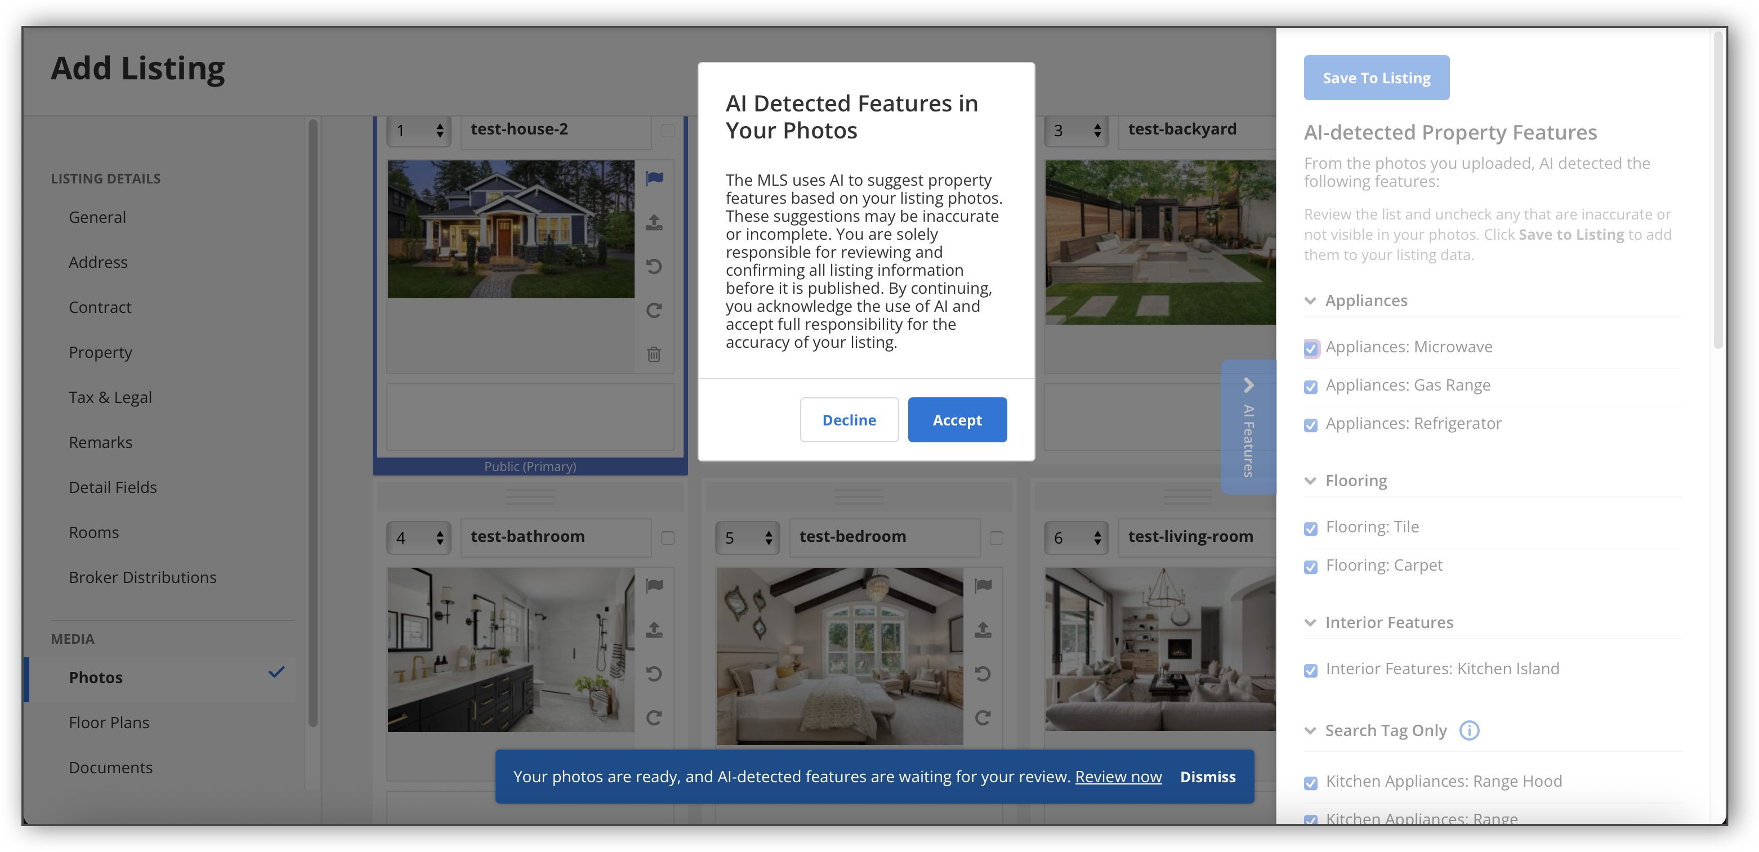Viewport: 1759px width, 852px height.
Task: Uncheck Appliances: Microwave
Action: [x=1310, y=349]
